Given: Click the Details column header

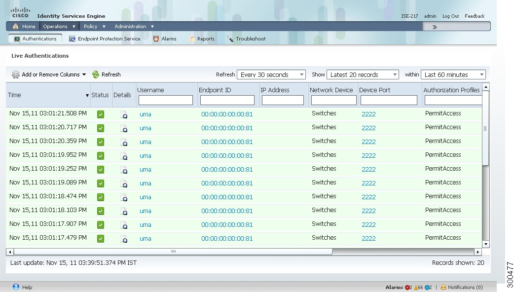Looking at the screenshot, I should coord(122,95).
